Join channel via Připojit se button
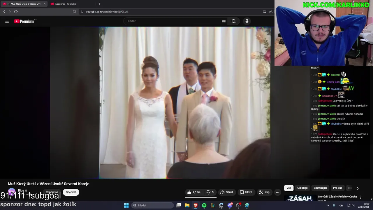Screen dimensions: 373x210 point(52,192)
